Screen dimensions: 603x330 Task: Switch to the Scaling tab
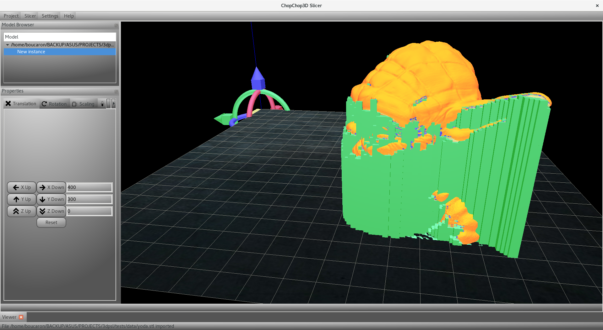click(x=83, y=104)
